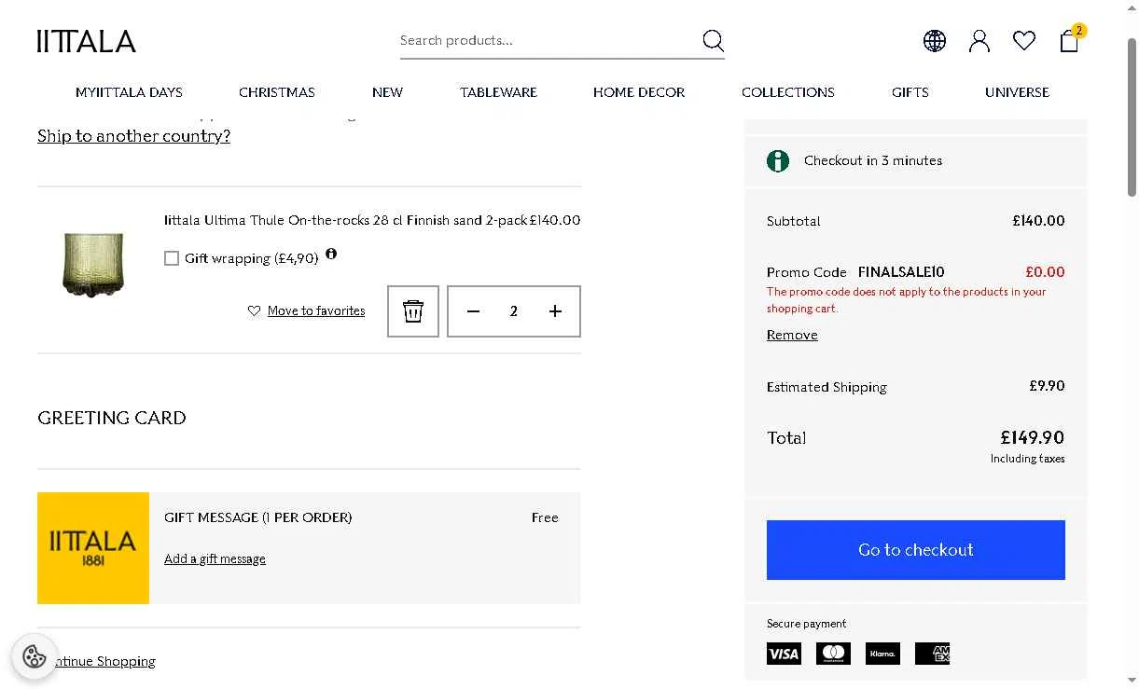Click Move to favorites link

pos(316,311)
